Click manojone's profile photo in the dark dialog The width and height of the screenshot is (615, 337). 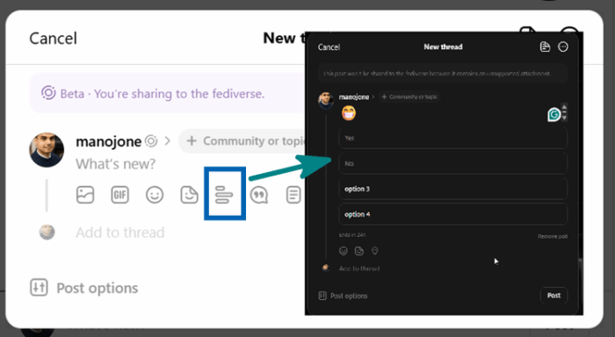[x=326, y=100]
